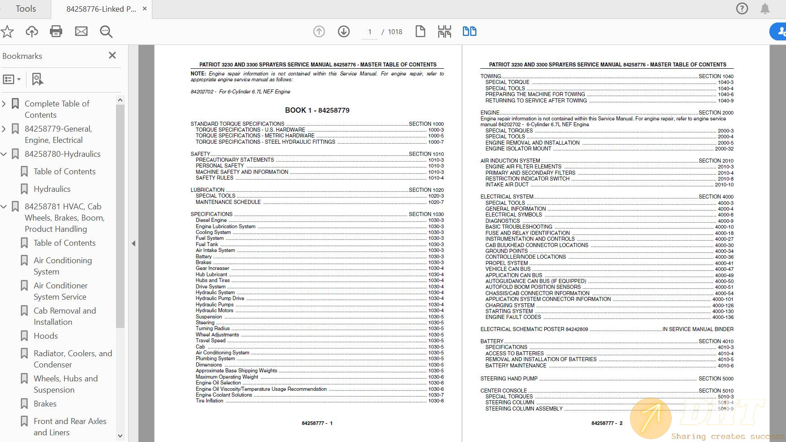
Task: Click the bookmarks panel scrollbar thumb
Action: coord(120,216)
